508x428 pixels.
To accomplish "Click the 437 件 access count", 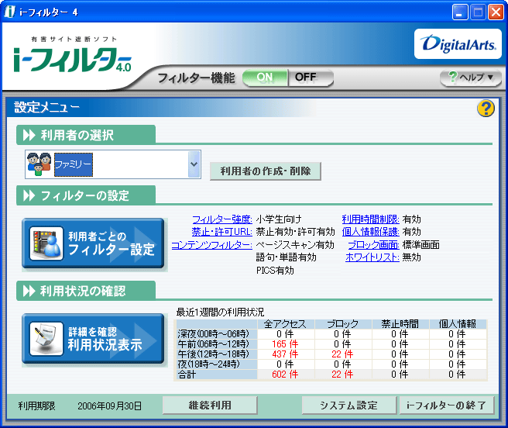I will pos(285,354).
